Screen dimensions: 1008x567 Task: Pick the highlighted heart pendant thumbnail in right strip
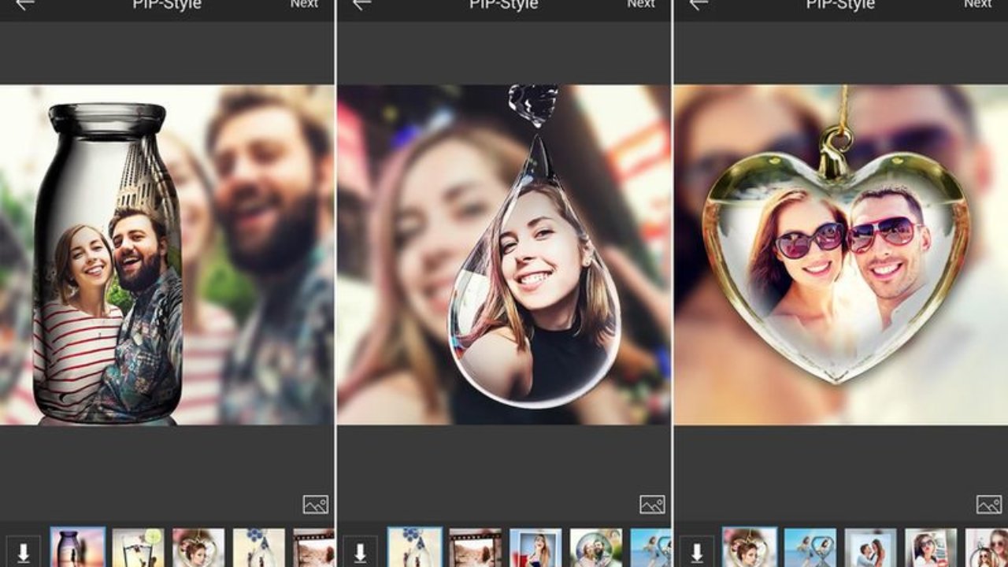pyautogui.click(x=750, y=548)
